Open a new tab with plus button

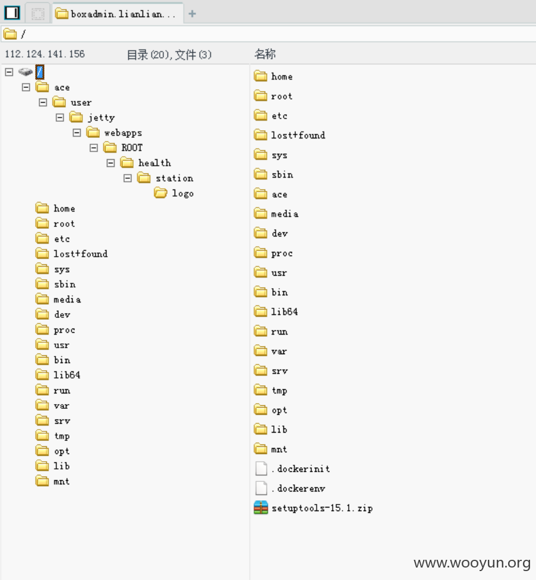tap(192, 14)
